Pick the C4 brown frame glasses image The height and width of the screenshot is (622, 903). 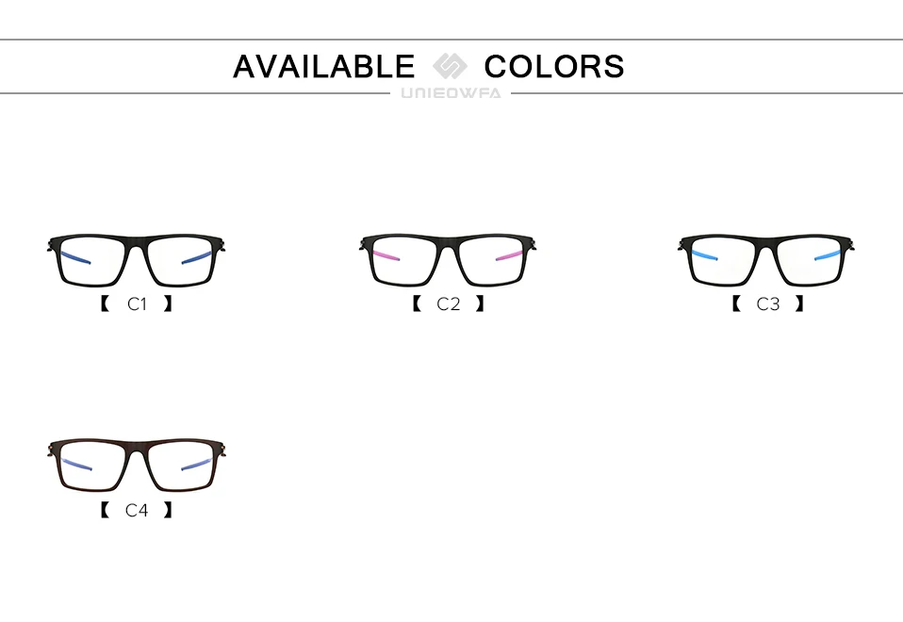coord(136,466)
